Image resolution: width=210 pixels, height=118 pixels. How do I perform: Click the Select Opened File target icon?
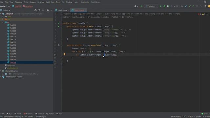tap(35, 10)
